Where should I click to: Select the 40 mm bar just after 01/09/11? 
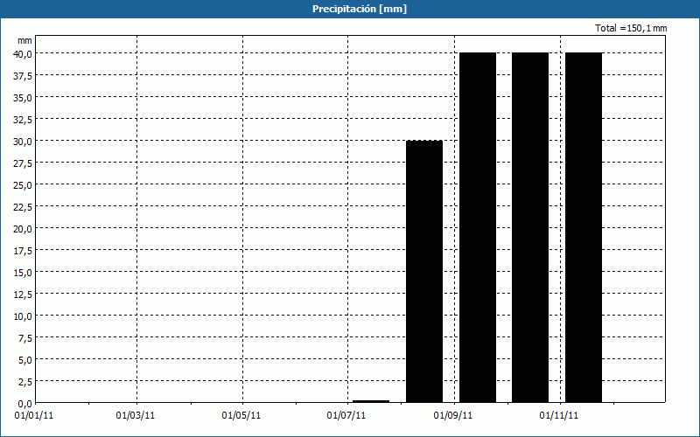478,228
